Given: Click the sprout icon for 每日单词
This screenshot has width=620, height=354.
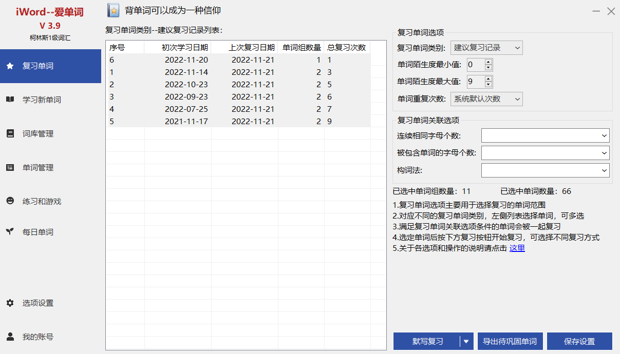Looking at the screenshot, I should click(x=10, y=232).
